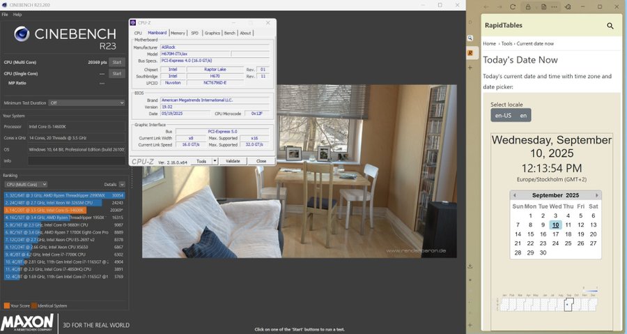The width and height of the screenshot is (627, 334).
Task: Switch to CPU-Z Memory tab
Action: [178, 33]
